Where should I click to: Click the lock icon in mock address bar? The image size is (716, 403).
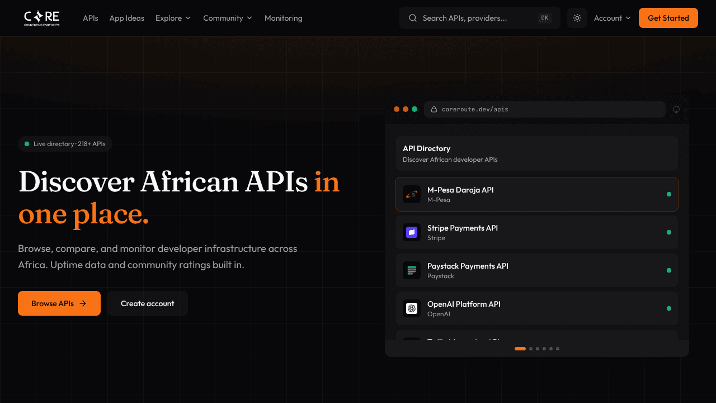point(434,109)
